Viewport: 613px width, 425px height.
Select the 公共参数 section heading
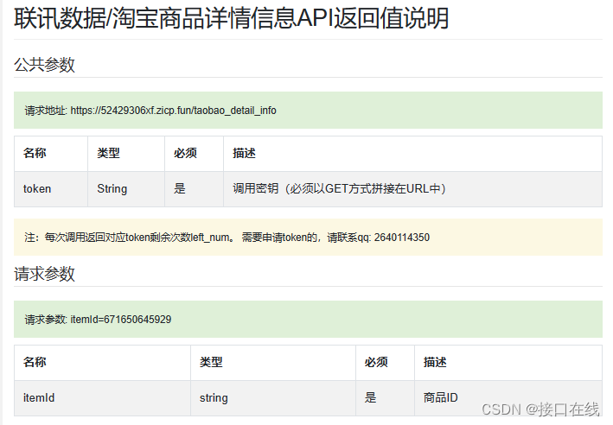(44, 65)
